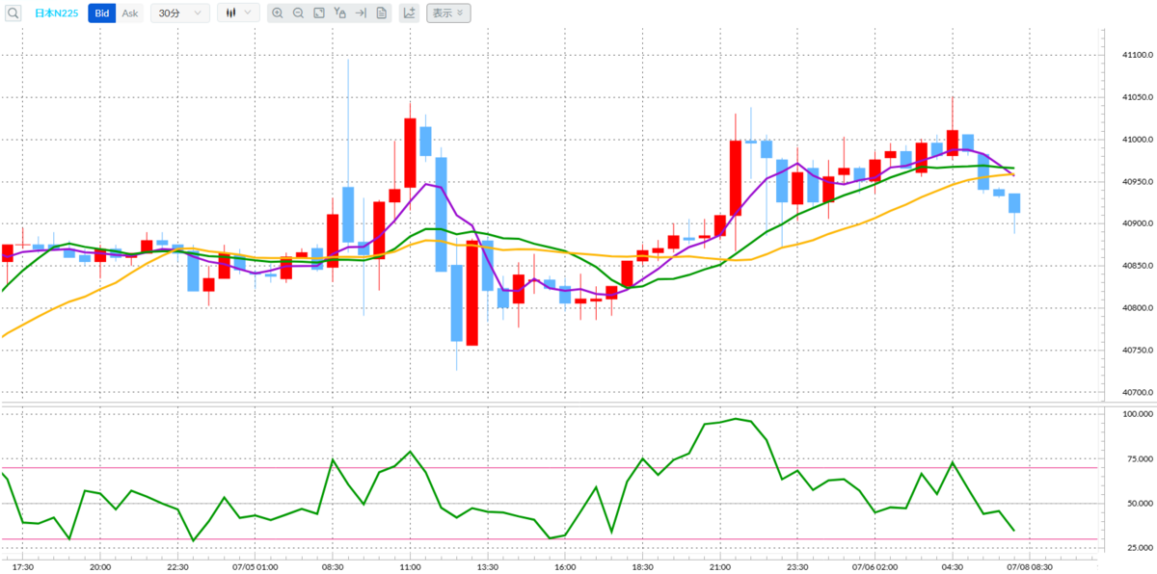This screenshot has height=574, width=1157.
Task: Toggle the Y-axis lock icon
Action: pyautogui.click(x=339, y=13)
